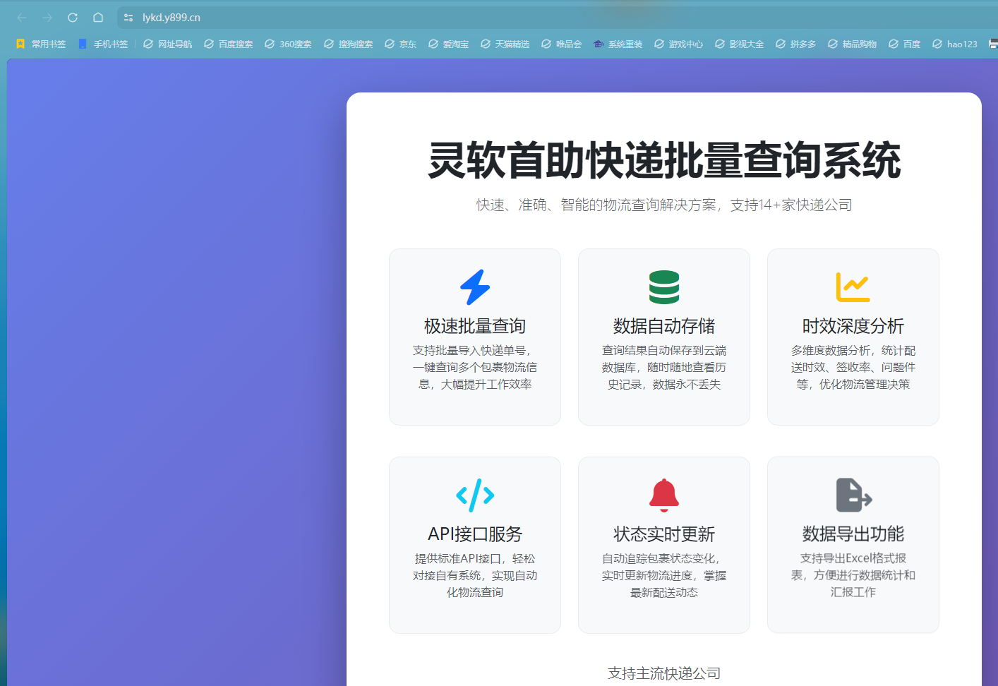The width and height of the screenshot is (998, 686).
Task: Select the 极速批量查询 feature card title
Action: point(475,326)
